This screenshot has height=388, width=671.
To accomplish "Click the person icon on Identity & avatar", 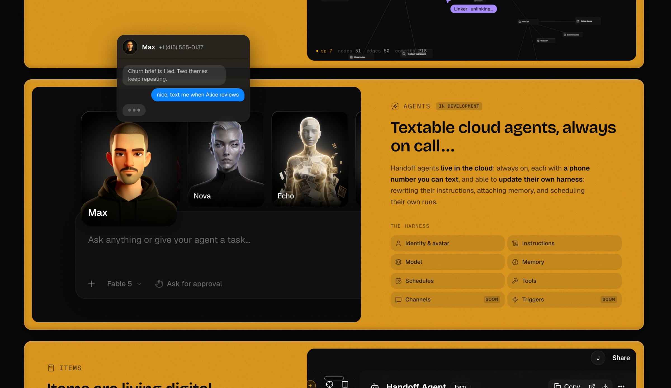I will pyautogui.click(x=398, y=243).
